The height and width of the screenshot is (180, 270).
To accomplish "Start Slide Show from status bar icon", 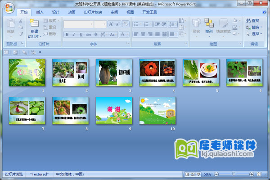I will pos(198,174).
